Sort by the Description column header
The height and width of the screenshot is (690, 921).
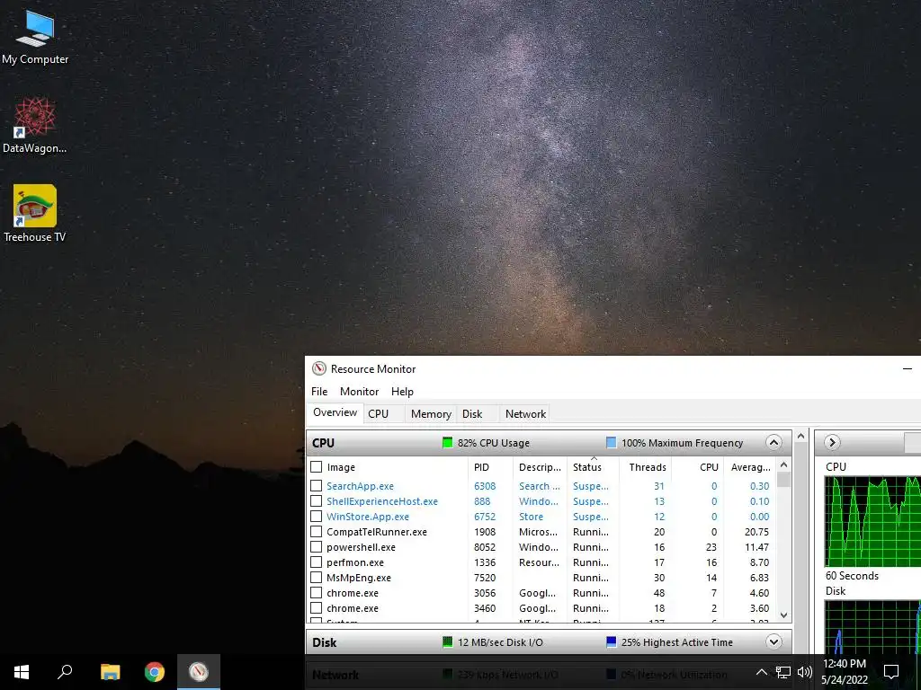(540, 467)
